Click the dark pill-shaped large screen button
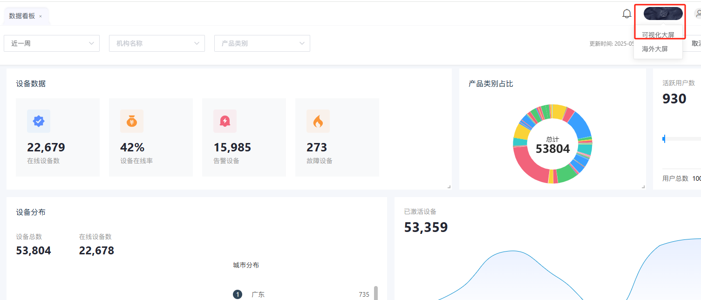701x300 pixels. pos(663,14)
